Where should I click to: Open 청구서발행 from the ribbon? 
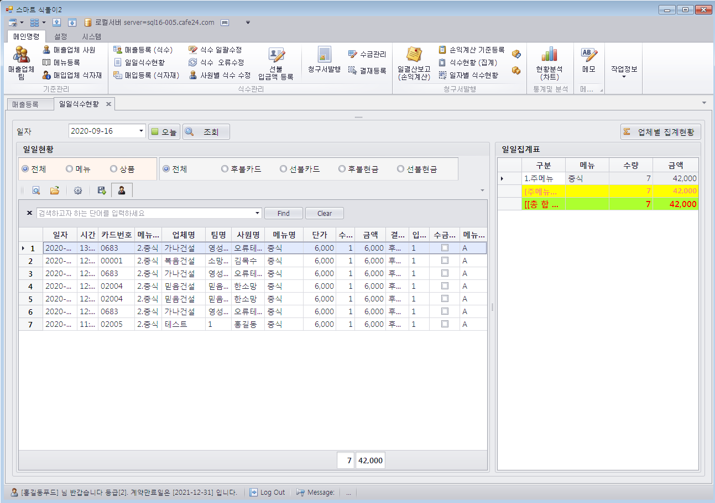[324, 60]
